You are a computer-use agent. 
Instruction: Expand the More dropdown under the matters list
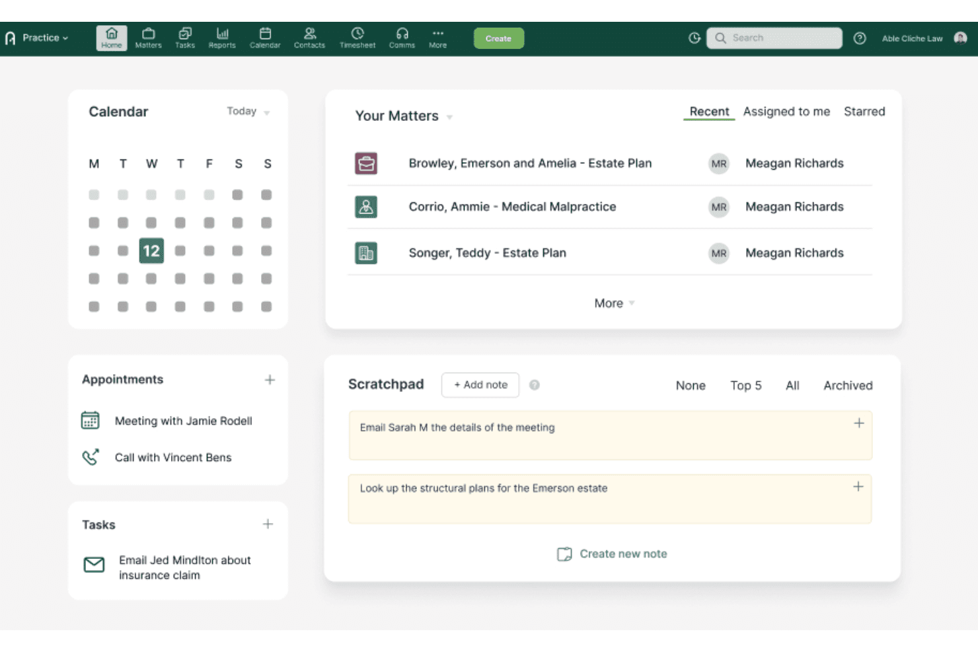click(614, 303)
